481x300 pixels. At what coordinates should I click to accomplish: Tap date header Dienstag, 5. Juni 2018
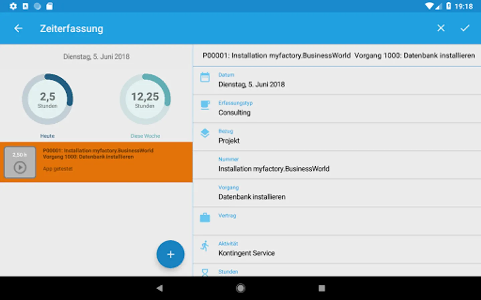(97, 57)
